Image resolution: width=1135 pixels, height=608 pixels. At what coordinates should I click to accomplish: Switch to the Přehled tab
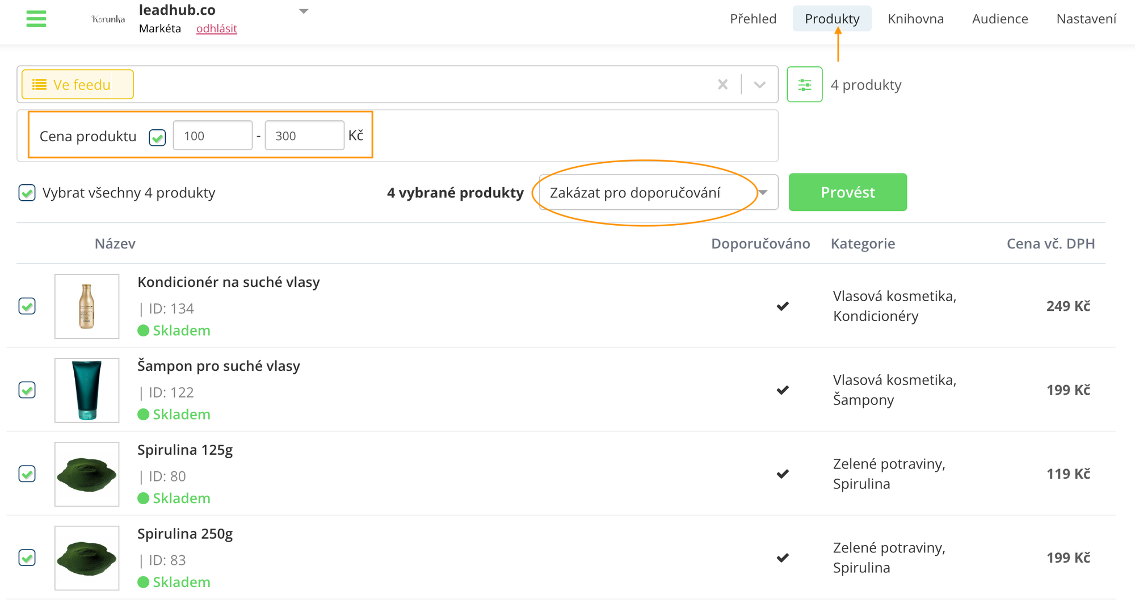point(753,19)
